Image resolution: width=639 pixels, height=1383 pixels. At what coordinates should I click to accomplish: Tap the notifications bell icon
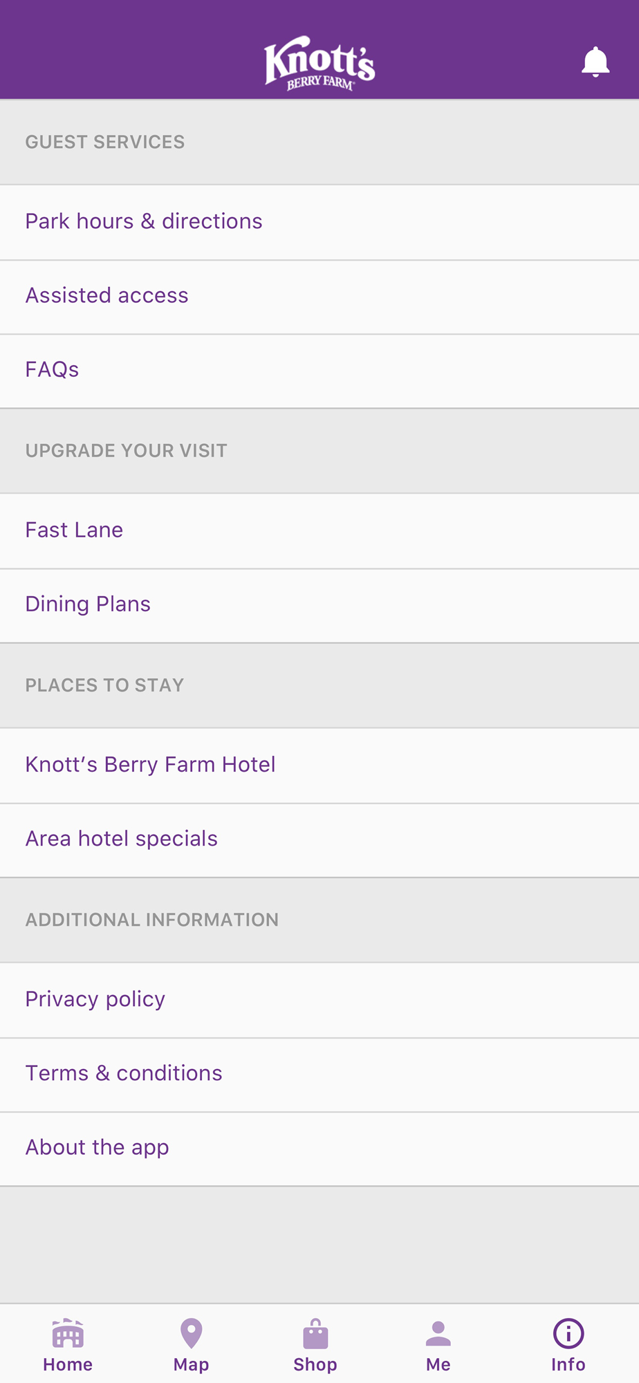(595, 62)
